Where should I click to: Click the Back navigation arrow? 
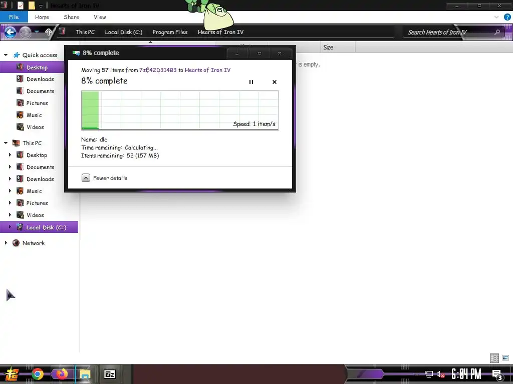click(x=10, y=32)
